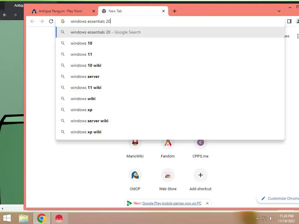This screenshot has height=224, width=299.
Task: Open 'Google Play mobile games now on PC' link
Action: (x=172, y=203)
